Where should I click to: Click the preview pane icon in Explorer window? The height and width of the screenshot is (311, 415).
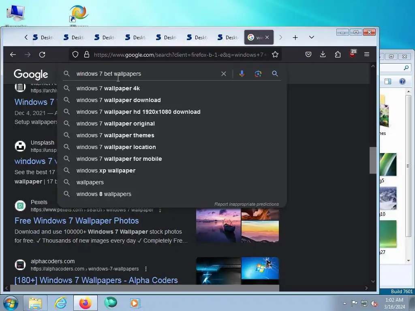coord(388,81)
